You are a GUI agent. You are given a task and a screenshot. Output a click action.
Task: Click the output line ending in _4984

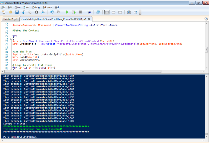[x=39, y=76]
